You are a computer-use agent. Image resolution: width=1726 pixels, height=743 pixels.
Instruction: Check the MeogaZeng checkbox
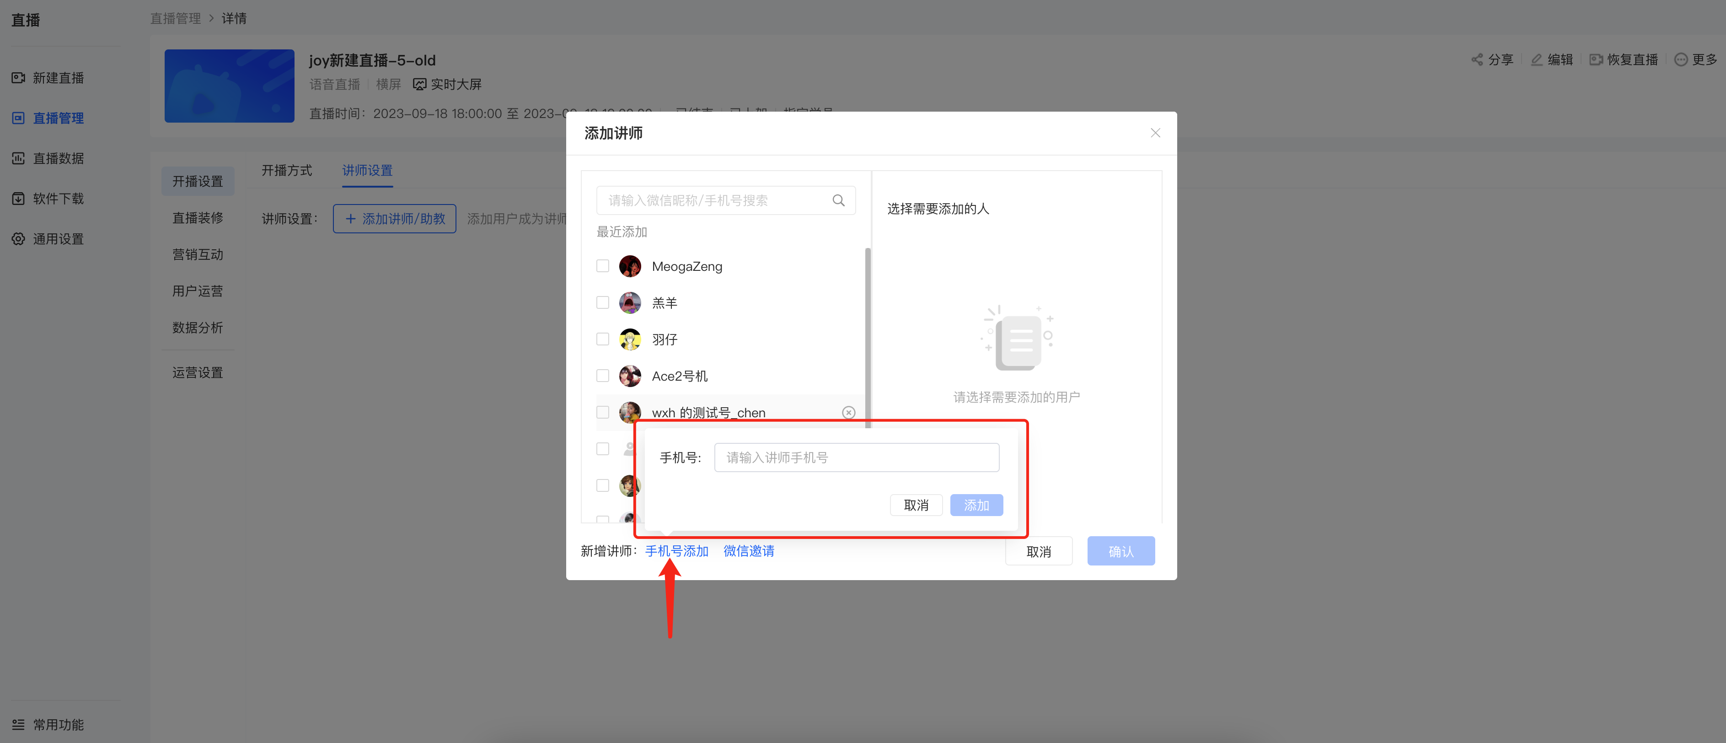pyautogui.click(x=602, y=266)
